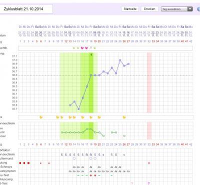Image resolution: width=200 pixels, height=185 pixels.
Task: Click the small s mucus entry on day 26
Action: 124,155
